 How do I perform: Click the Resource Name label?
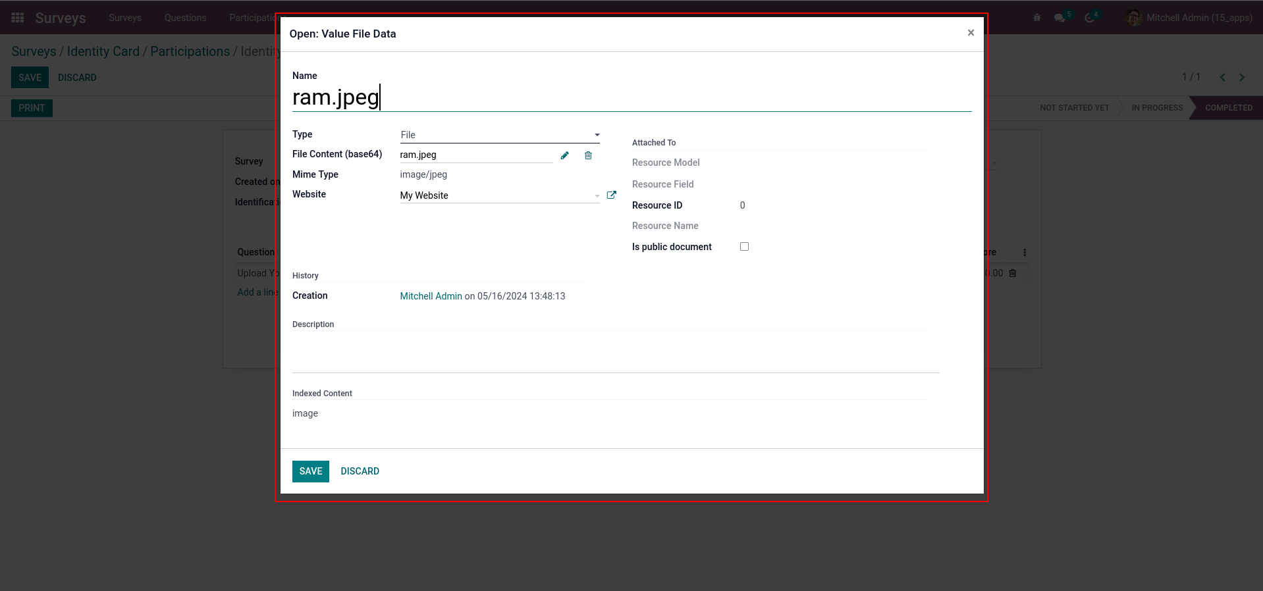pos(665,226)
